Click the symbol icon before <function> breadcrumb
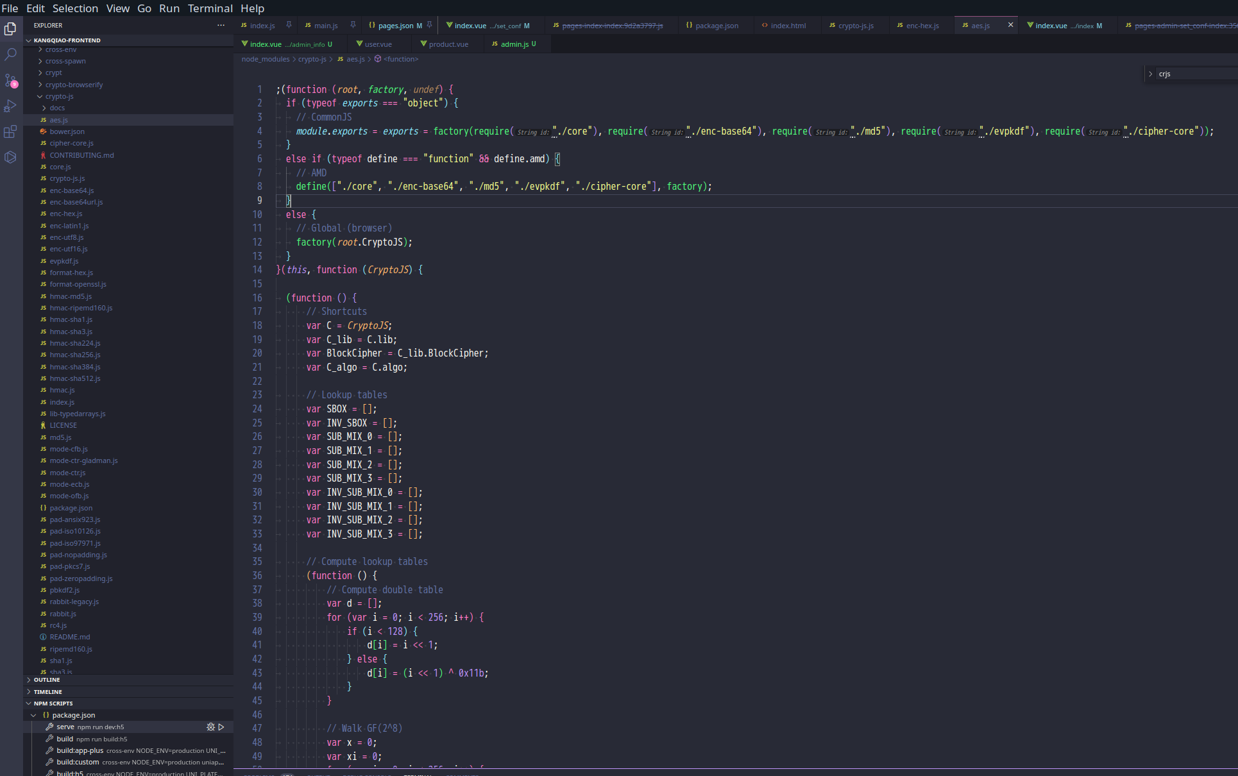Viewport: 1238px width, 776px height. tap(378, 59)
